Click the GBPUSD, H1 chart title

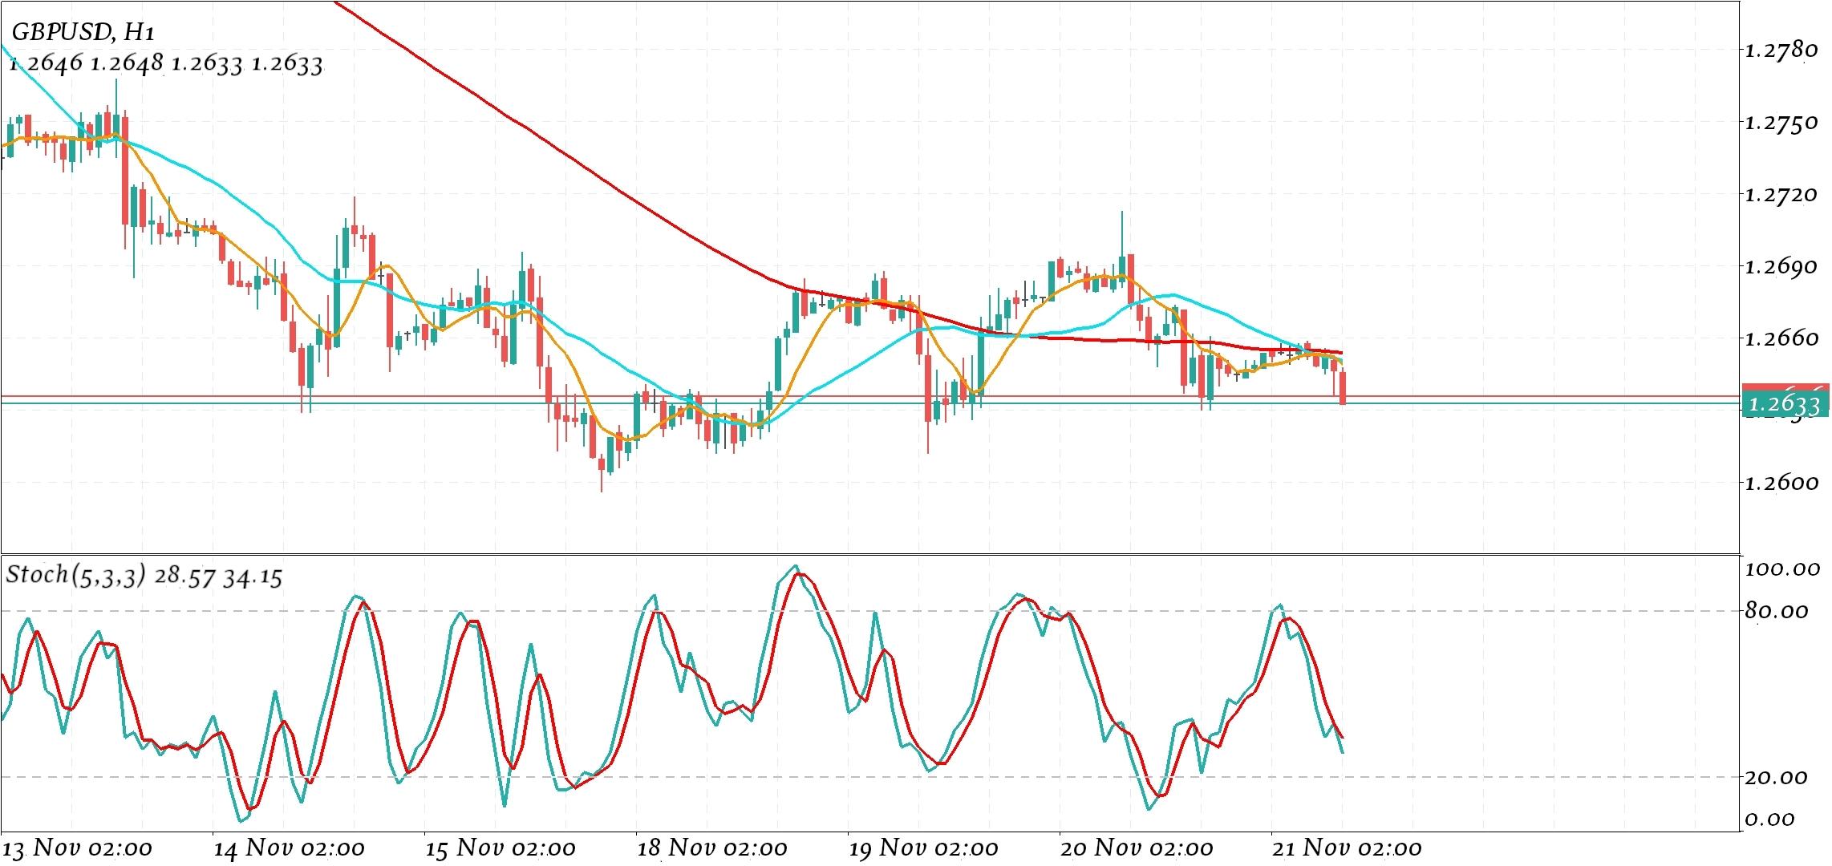tap(83, 32)
